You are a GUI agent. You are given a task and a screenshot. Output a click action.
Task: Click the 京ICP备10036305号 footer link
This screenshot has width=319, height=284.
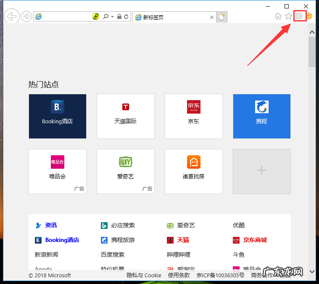click(220, 276)
